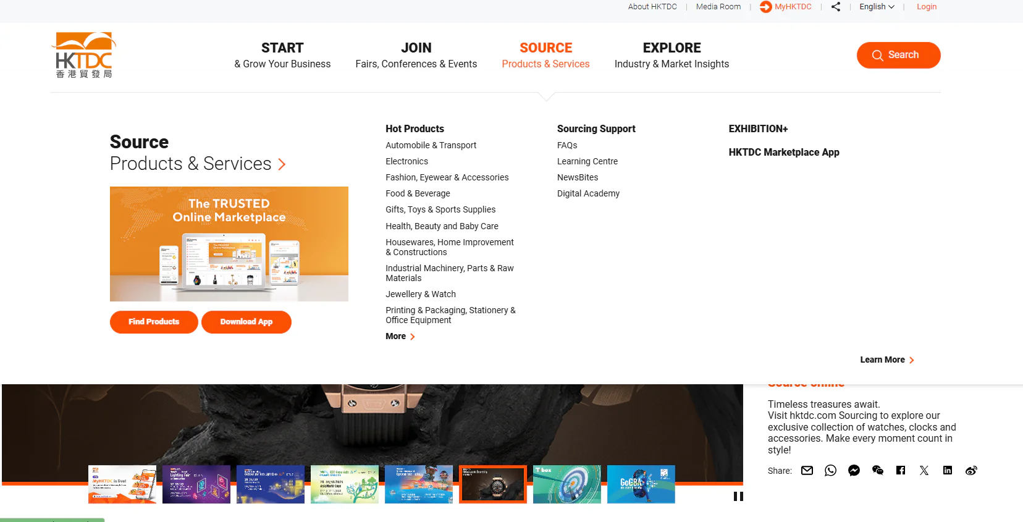The image size is (1023, 522).
Task: Click the HKTDC logo
Action: (x=83, y=55)
